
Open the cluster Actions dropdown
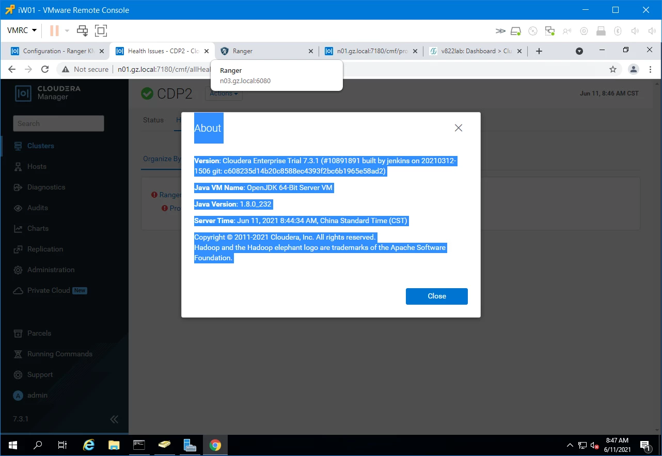[224, 93]
